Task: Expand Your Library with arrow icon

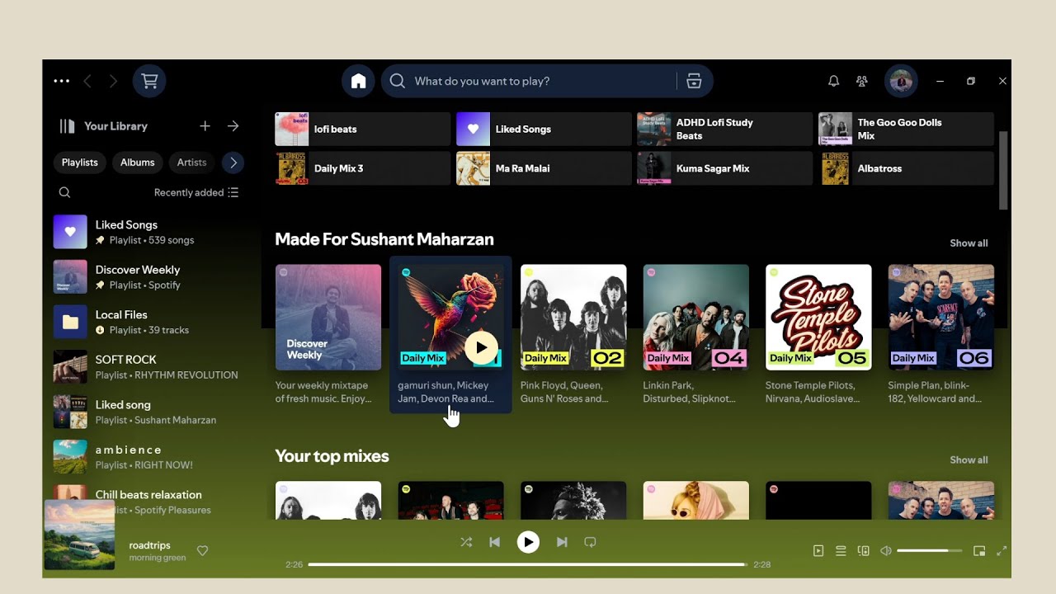Action: (x=233, y=126)
